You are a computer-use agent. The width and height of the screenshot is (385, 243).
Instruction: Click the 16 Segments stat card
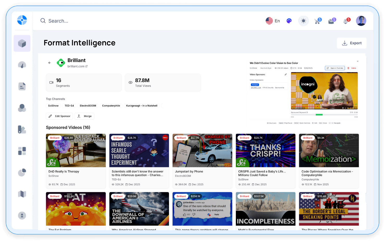(x=84, y=82)
